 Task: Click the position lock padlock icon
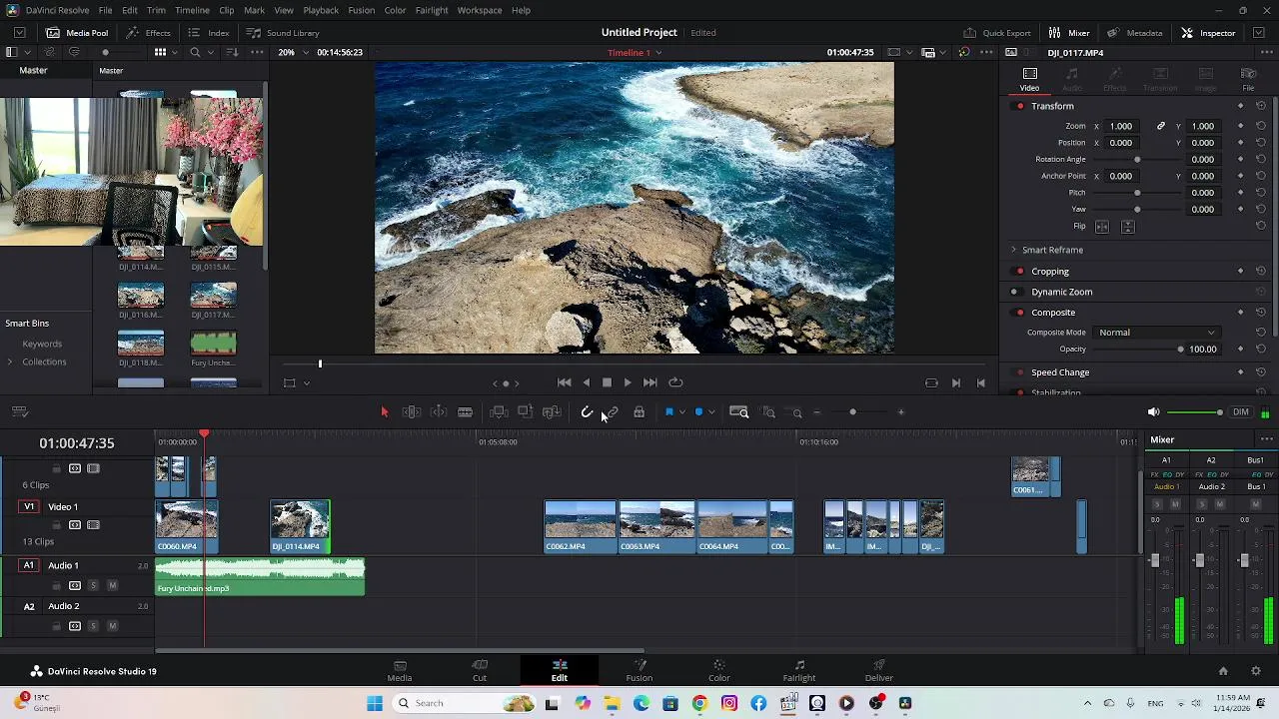coord(639,412)
